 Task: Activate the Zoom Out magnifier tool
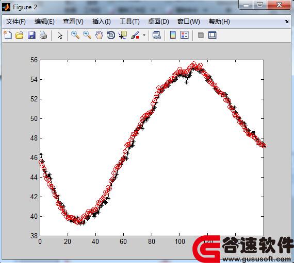pos(87,35)
